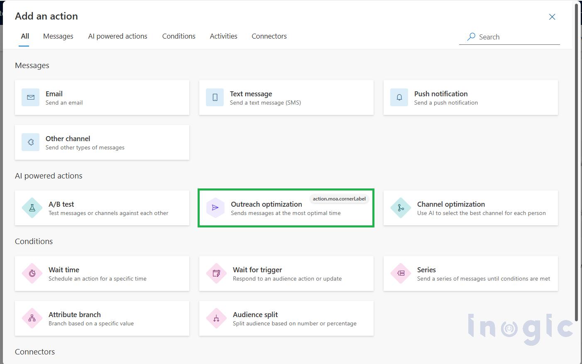Screen dimensions: 582x364
Task: Click the AI powered actions section heading
Action: pos(49,176)
